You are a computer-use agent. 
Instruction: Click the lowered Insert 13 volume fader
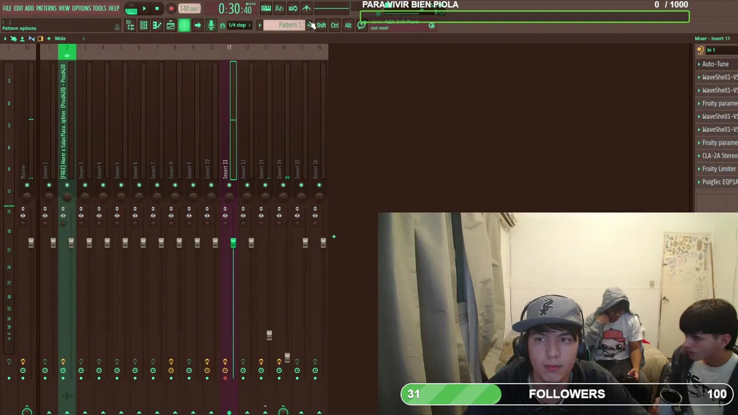(269, 335)
